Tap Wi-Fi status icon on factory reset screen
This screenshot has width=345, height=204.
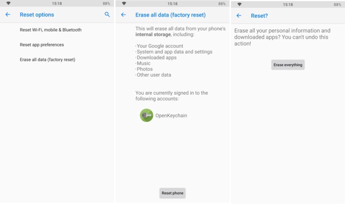point(124,4)
